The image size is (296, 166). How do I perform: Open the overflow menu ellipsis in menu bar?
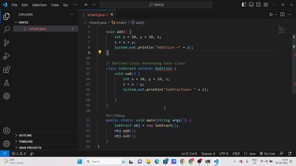coord(75,5)
